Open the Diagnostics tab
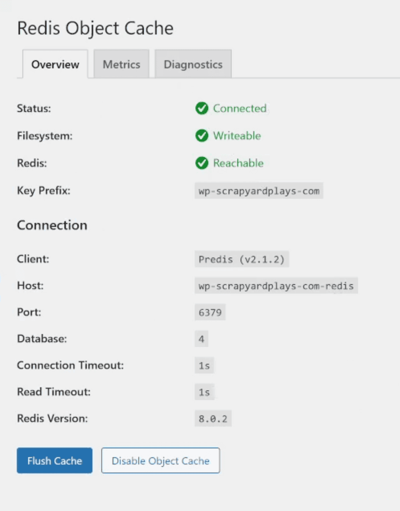Screen dimensions: 400x511 (x=193, y=64)
